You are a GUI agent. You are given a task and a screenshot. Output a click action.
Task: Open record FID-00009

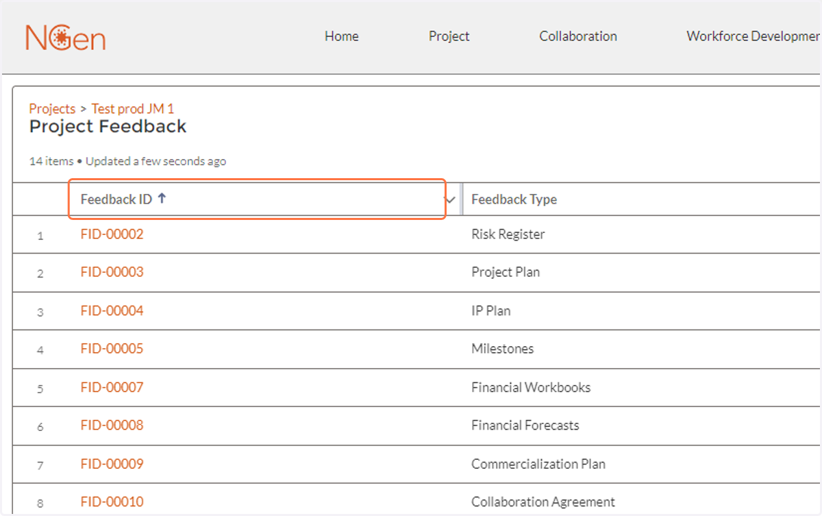[112, 464]
